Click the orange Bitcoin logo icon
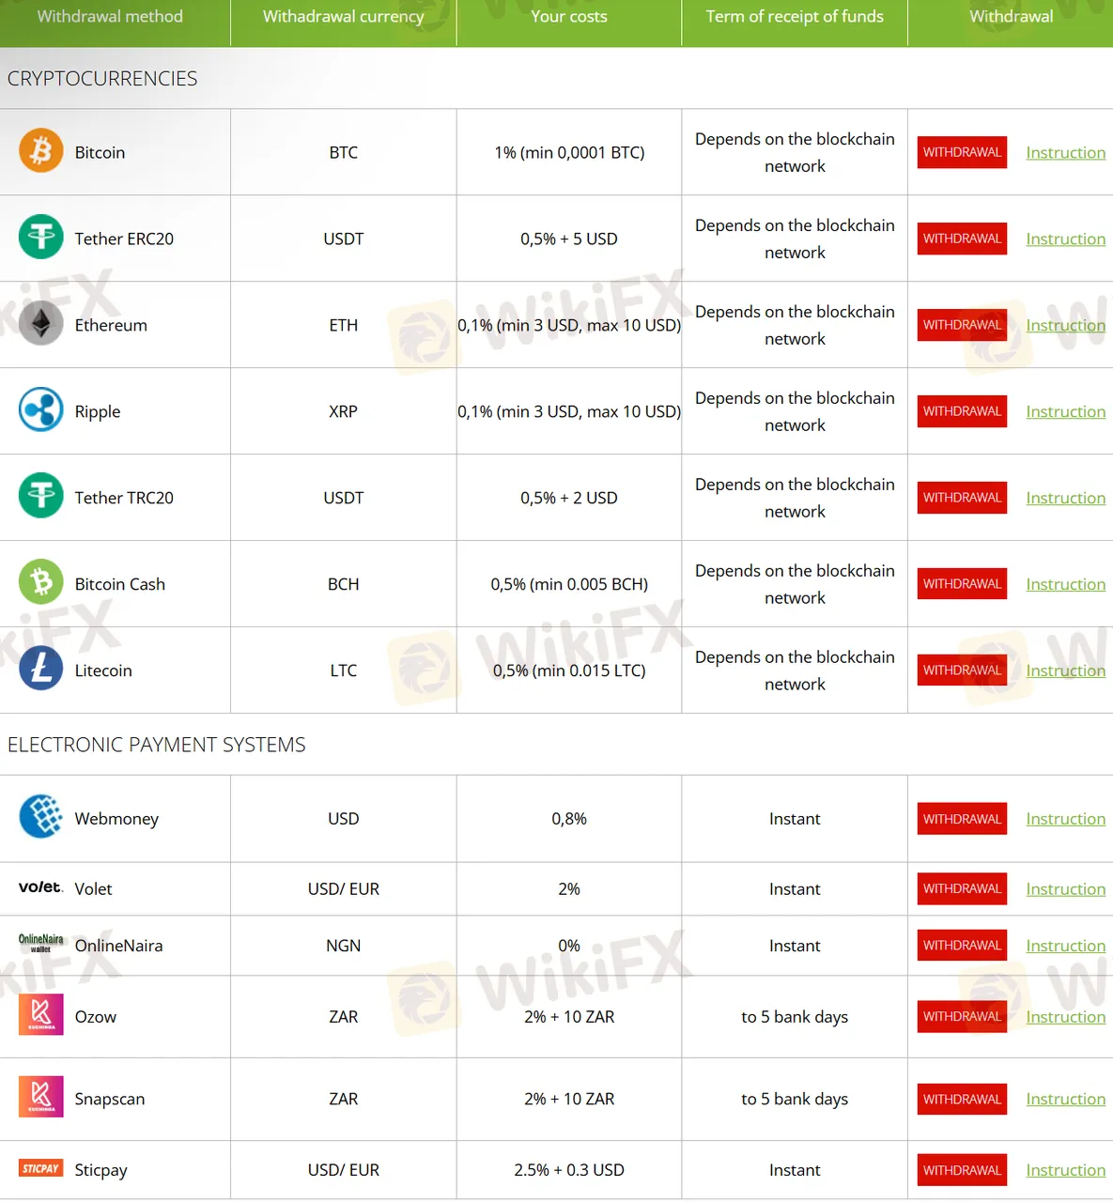This screenshot has width=1113, height=1202. (x=41, y=151)
